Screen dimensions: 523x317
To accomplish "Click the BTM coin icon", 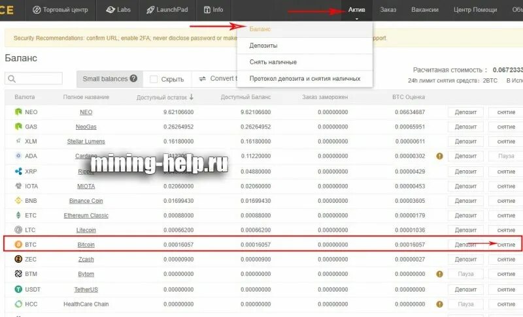I will pos(18,274).
